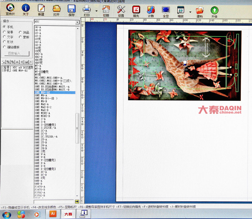
Task: Select the 文字 radio option
Action: (8, 37)
